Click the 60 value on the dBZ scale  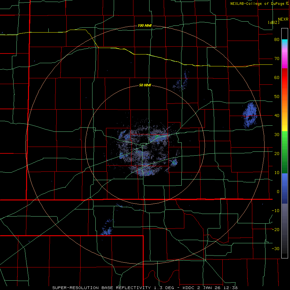point(277,77)
